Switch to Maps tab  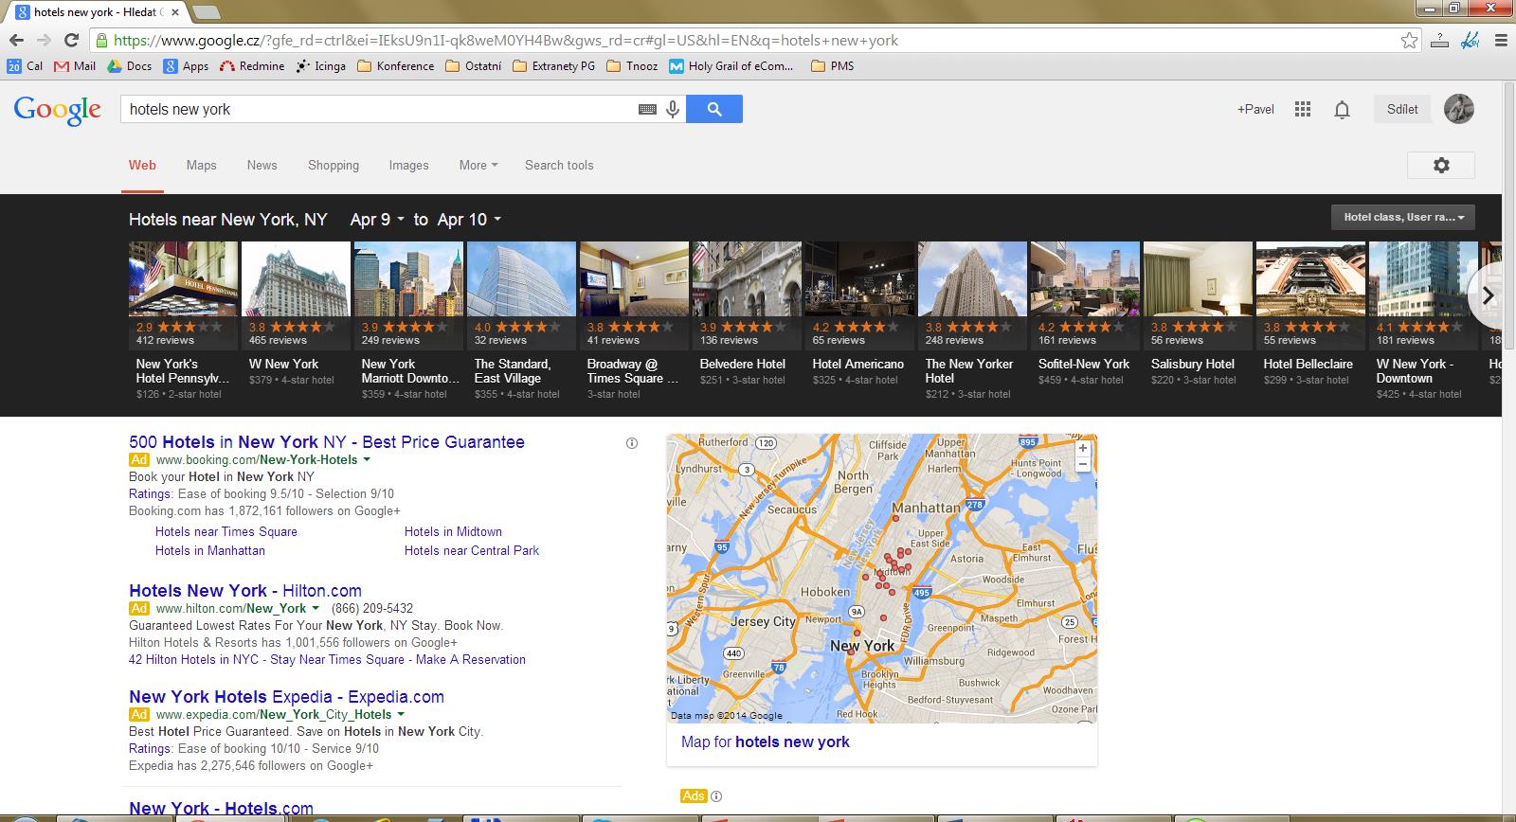coord(201,165)
